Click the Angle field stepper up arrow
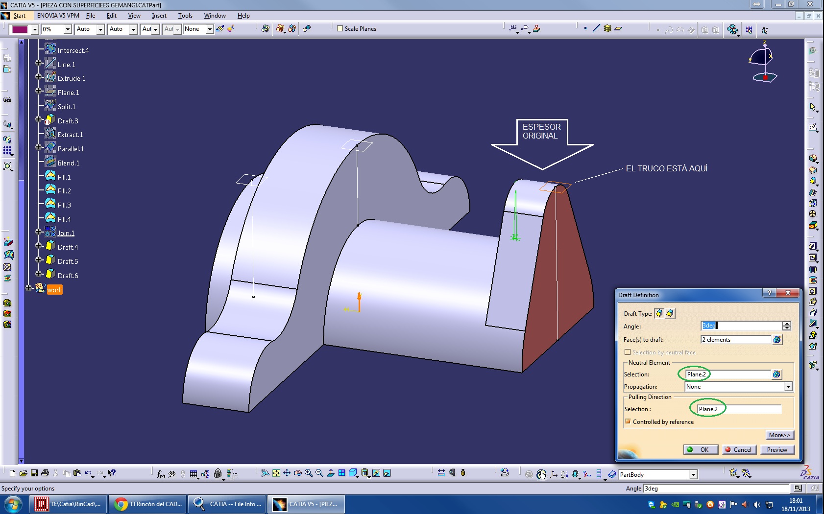This screenshot has width=824, height=514. click(787, 323)
